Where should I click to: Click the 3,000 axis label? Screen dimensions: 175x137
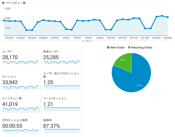tap(7, 8)
